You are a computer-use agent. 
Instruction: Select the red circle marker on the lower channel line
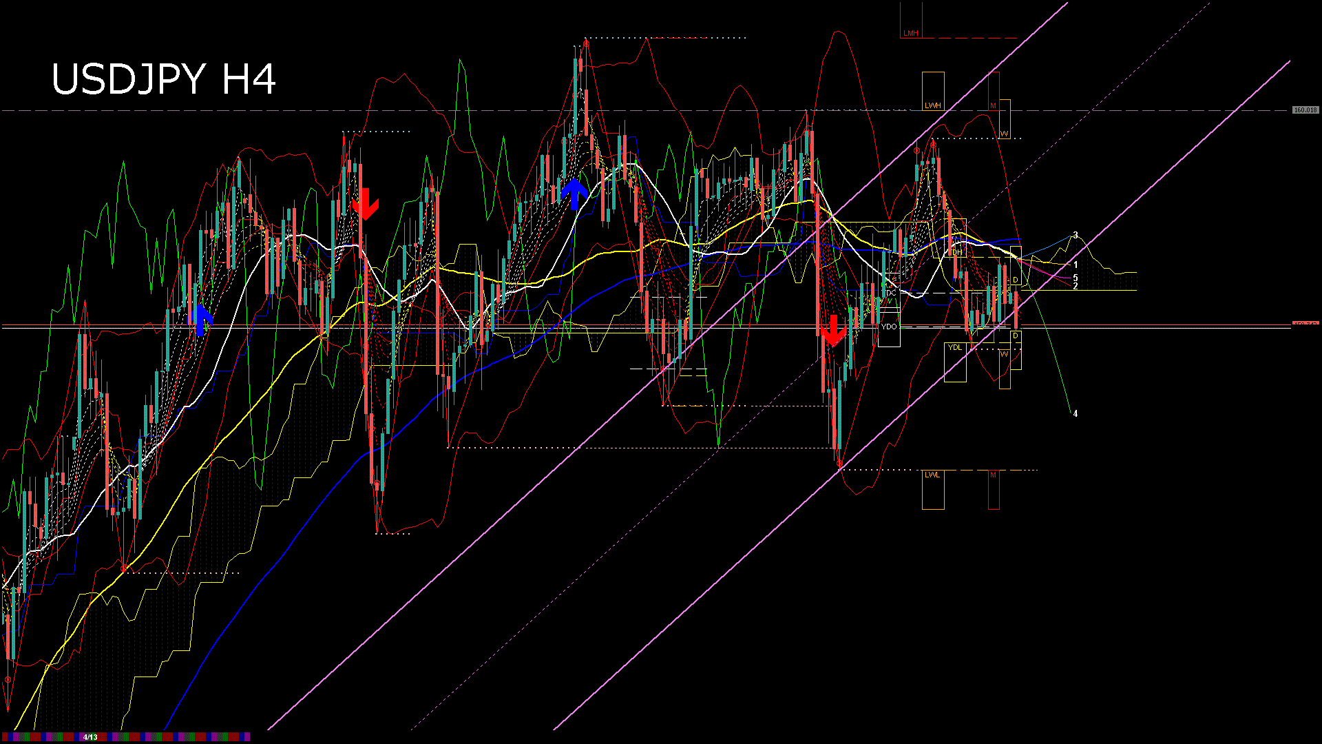pyautogui.click(x=839, y=464)
